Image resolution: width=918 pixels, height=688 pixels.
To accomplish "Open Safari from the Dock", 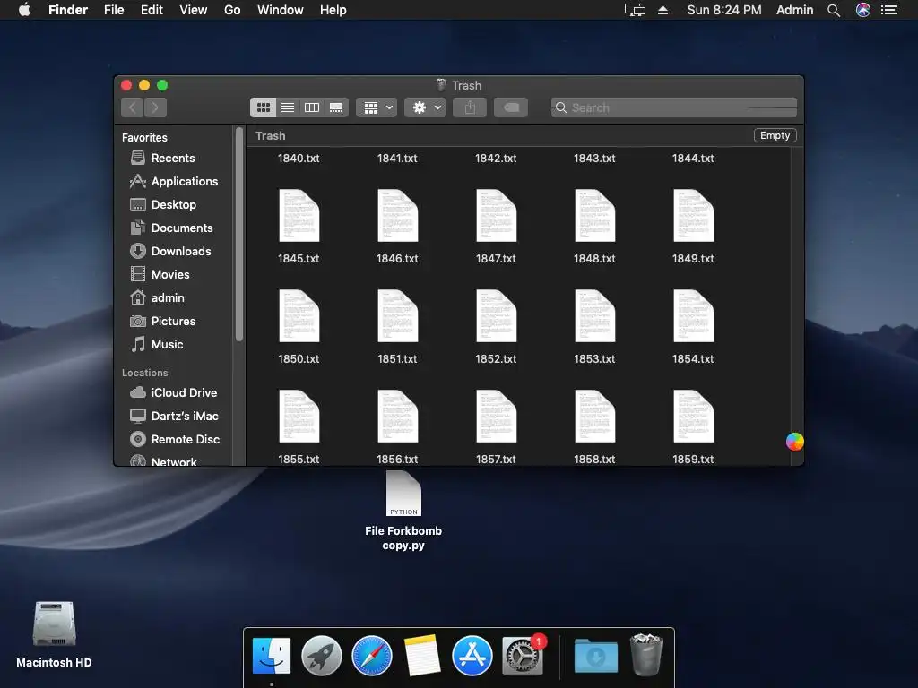I will tap(372, 655).
